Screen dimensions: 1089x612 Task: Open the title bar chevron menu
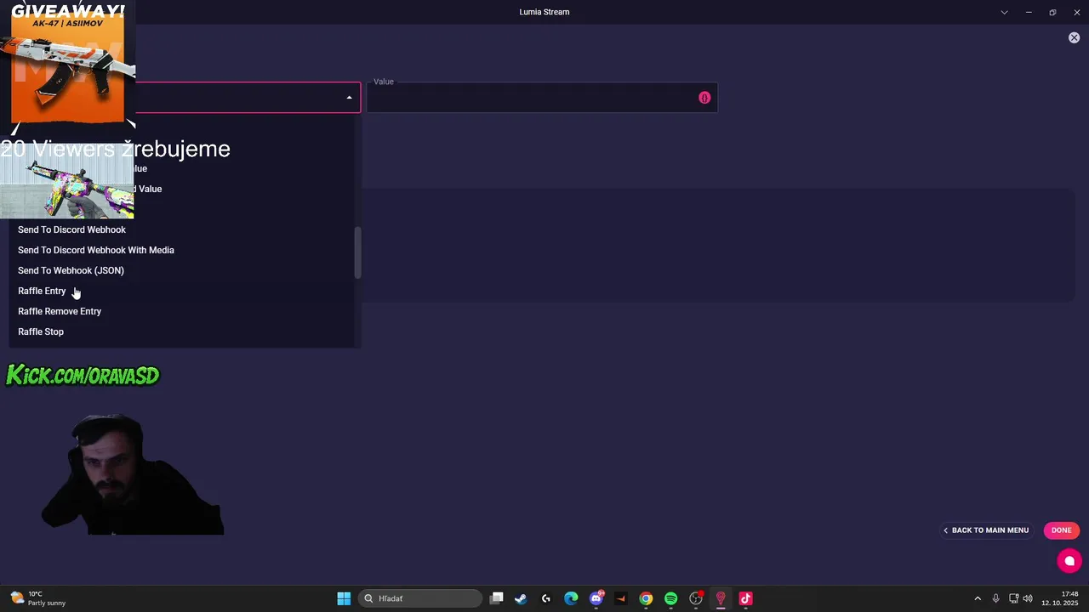(1004, 12)
